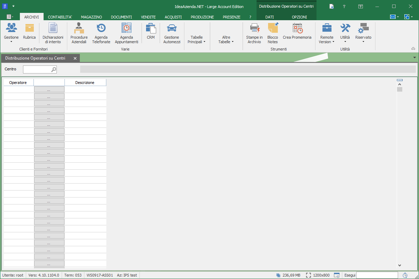
Task: Switch to the VENDITE tab
Action: (148, 17)
